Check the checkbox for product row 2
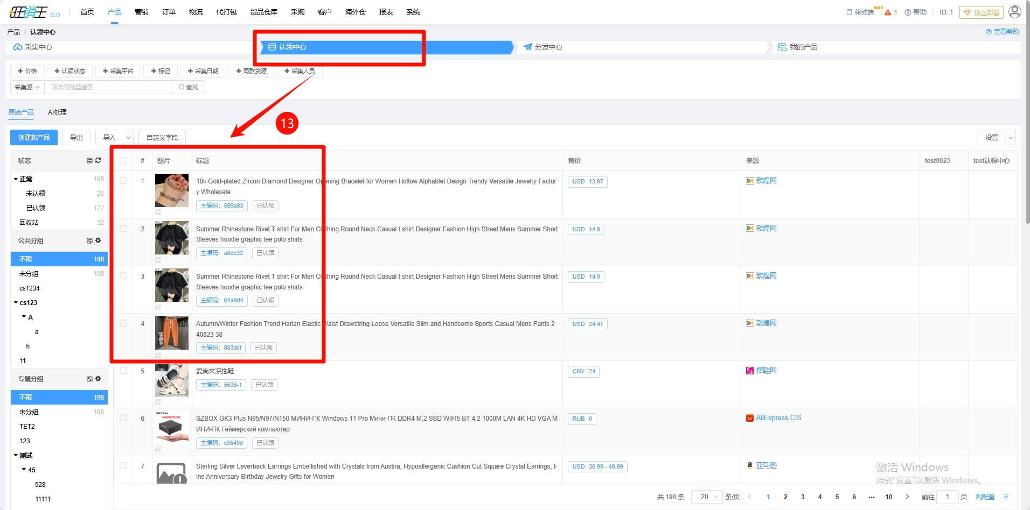 pyautogui.click(x=123, y=229)
